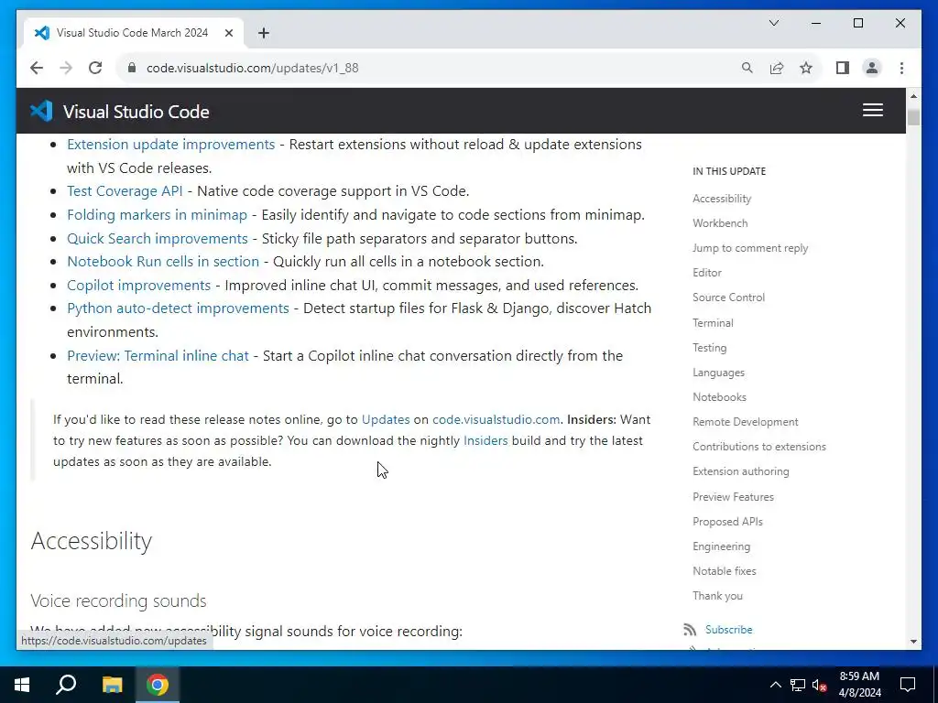938x703 pixels.
Task: Jump to Notebooks section in sidebar
Action: click(719, 397)
